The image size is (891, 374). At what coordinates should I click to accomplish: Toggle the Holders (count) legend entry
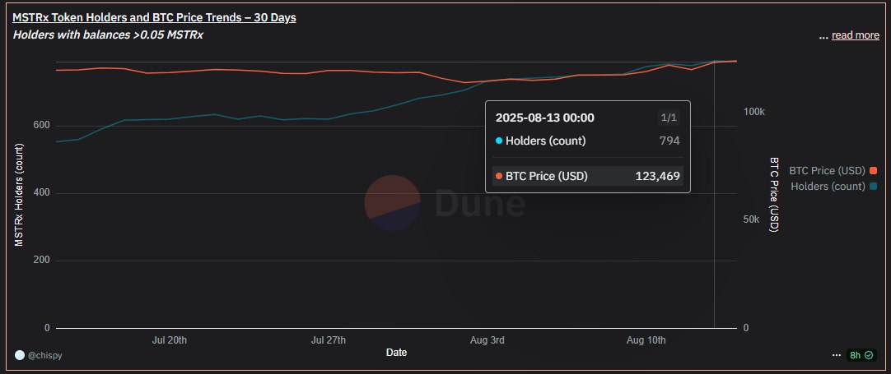tap(834, 186)
